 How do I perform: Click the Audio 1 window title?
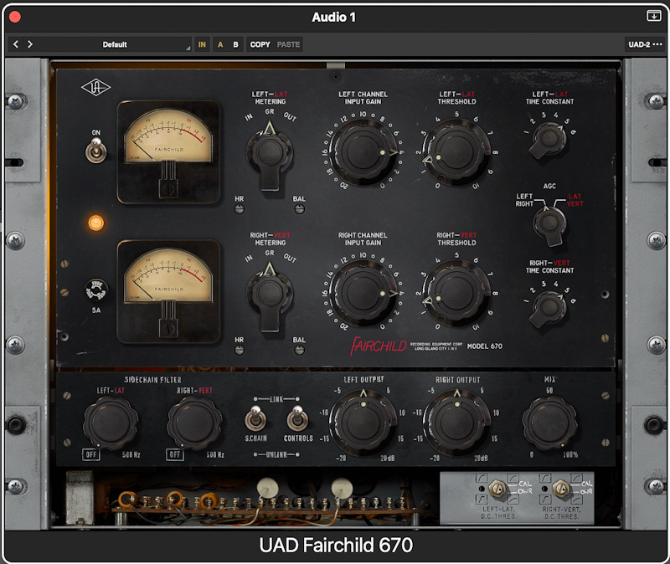[x=333, y=17]
